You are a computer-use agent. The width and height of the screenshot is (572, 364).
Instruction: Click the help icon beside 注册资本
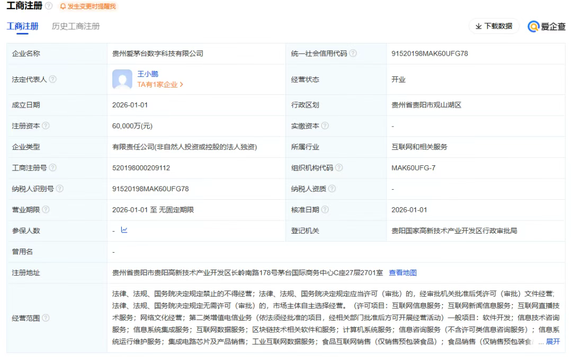[x=46, y=126]
